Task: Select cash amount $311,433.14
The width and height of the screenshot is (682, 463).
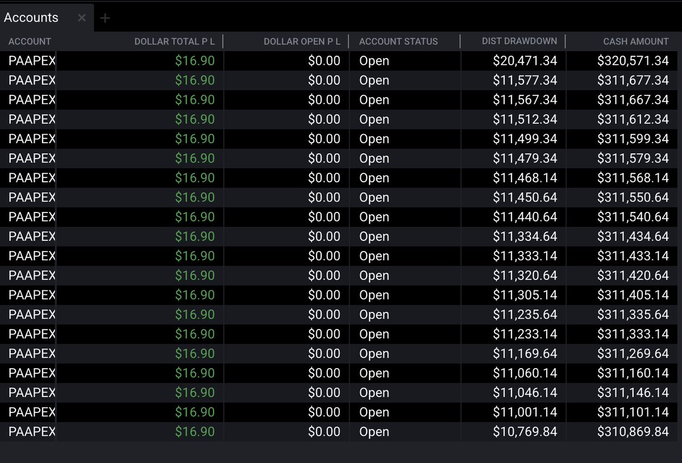Action: [633, 256]
